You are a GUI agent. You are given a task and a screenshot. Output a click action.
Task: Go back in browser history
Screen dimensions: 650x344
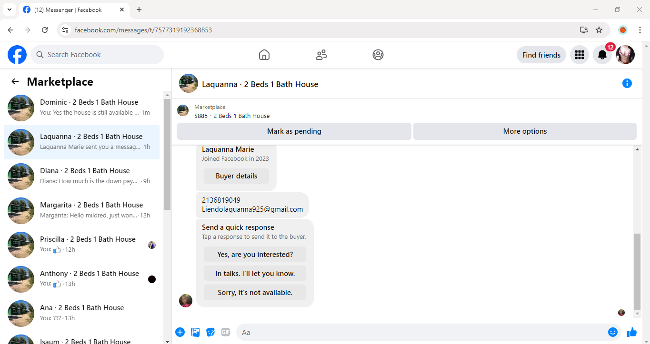tap(10, 30)
